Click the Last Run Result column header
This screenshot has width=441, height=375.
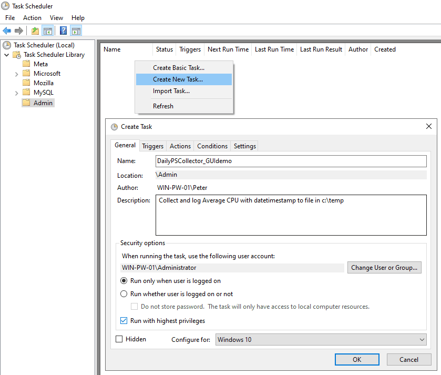[321, 49]
